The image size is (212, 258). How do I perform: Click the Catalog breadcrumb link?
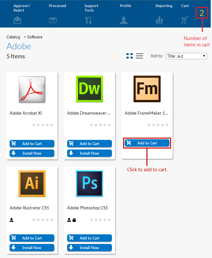[x=13, y=37]
